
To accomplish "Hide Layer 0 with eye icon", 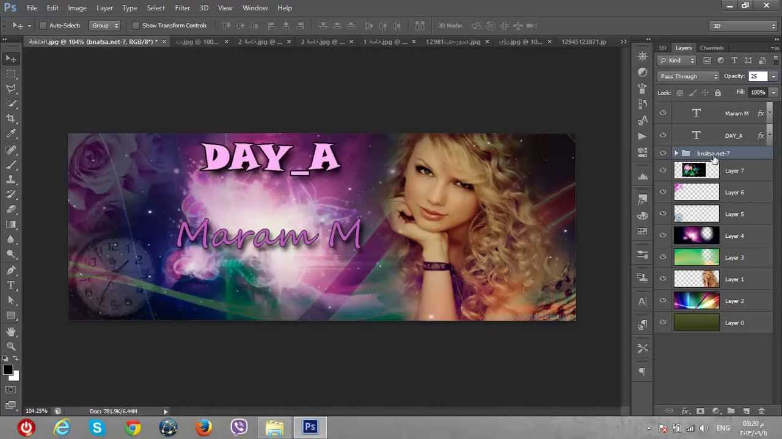I will [663, 323].
